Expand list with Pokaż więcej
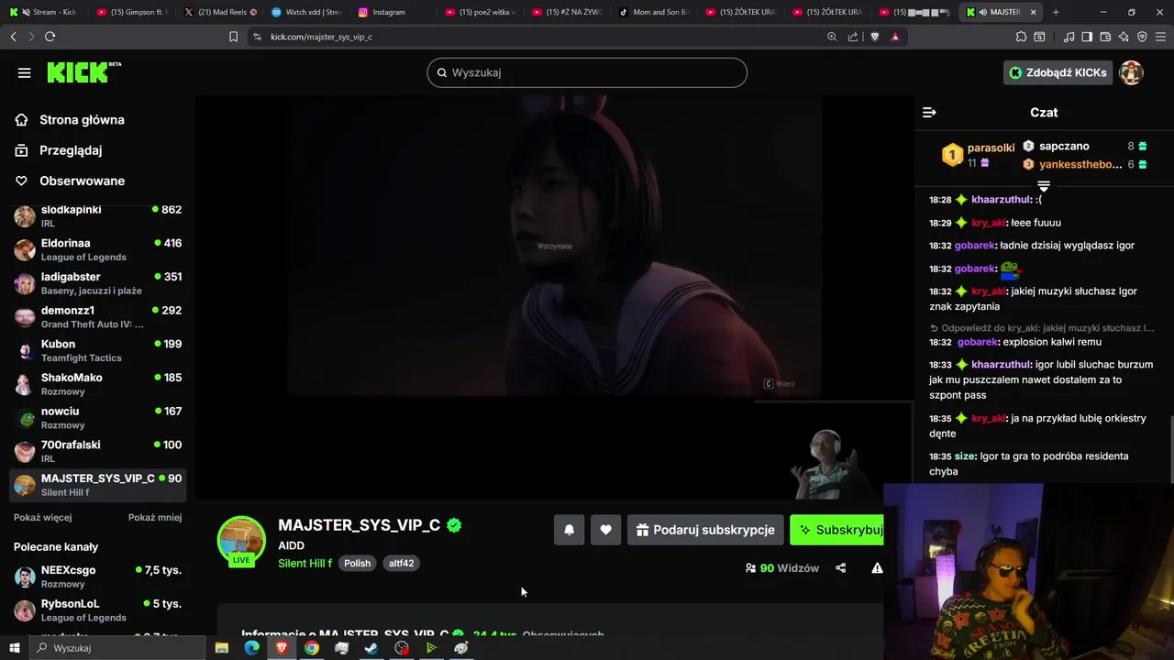The image size is (1174, 660). [x=42, y=517]
